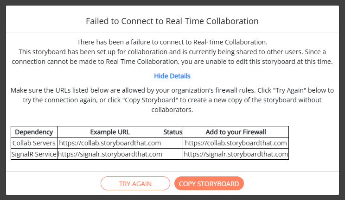Click the collab example URL cell

110,143
